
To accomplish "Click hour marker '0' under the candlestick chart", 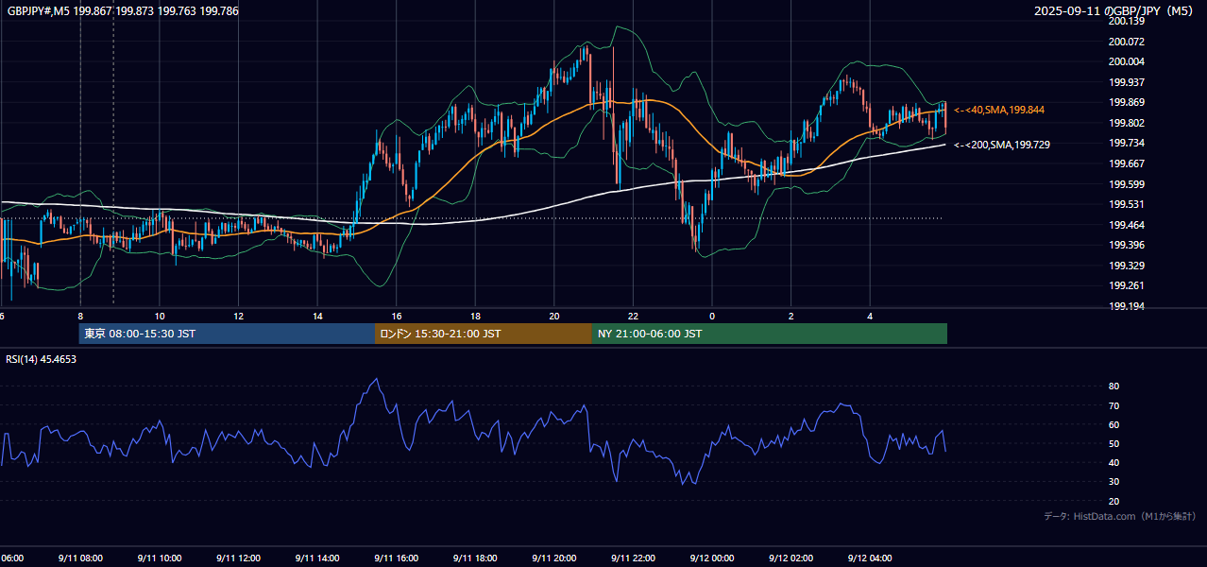I will coord(712,317).
